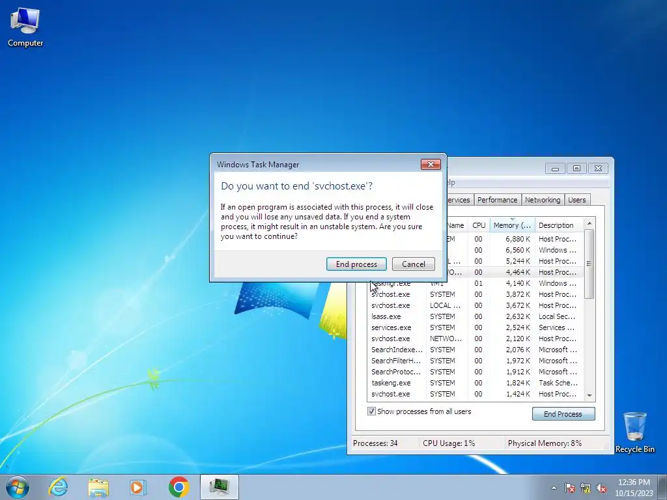Image resolution: width=667 pixels, height=500 pixels.
Task: Select svchost.exe using 1,424 K memory
Action: (475, 394)
